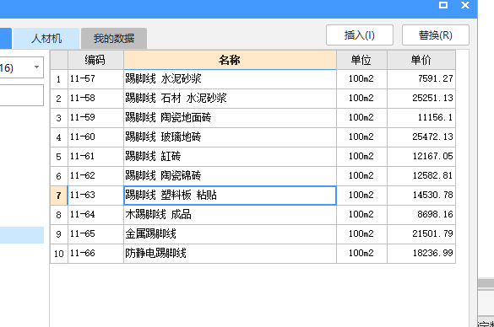Click the empty search input field

point(21,95)
